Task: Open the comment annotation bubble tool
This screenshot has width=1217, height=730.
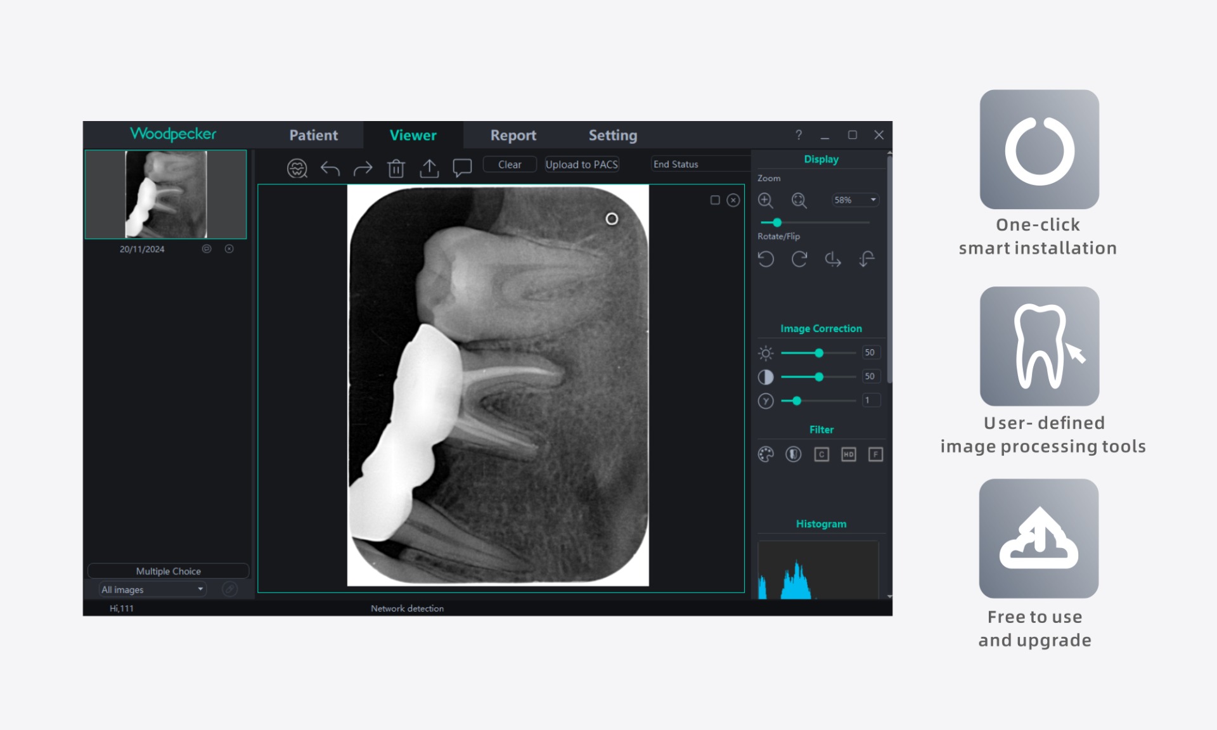Action: pyautogui.click(x=462, y=168)
